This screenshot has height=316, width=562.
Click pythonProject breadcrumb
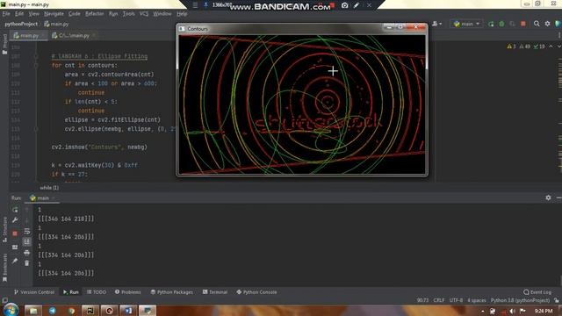click(21, 24)
